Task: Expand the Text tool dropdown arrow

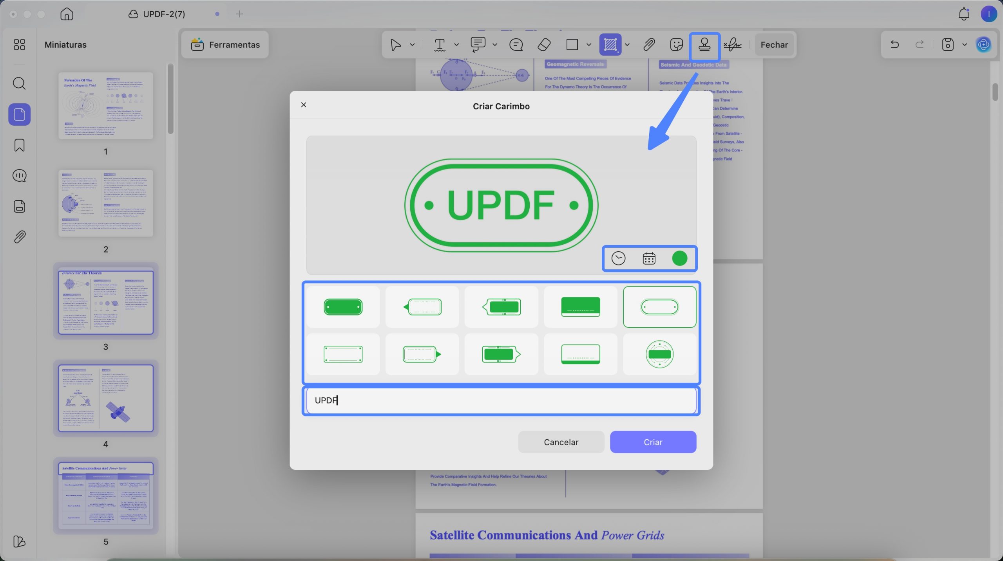Action: (x=456, y=45)
